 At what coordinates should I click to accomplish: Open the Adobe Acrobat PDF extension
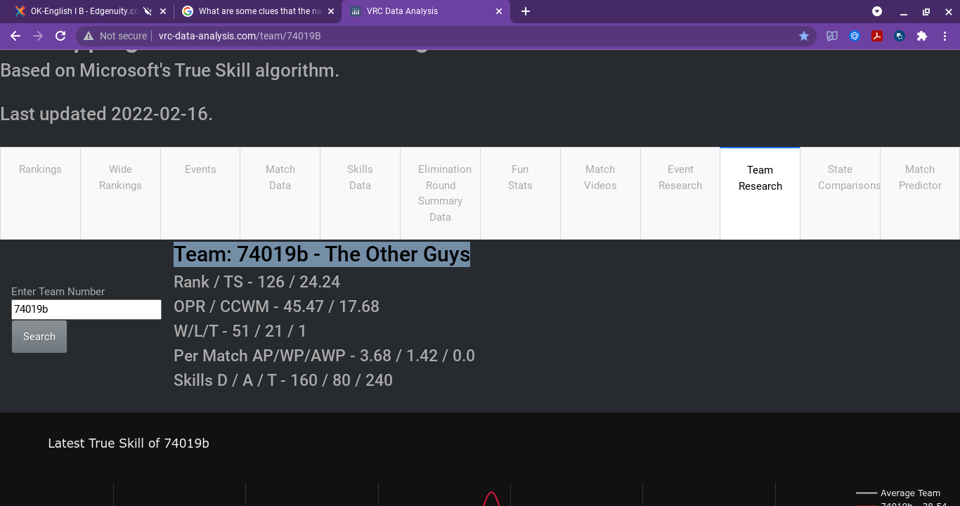[877, 36]
